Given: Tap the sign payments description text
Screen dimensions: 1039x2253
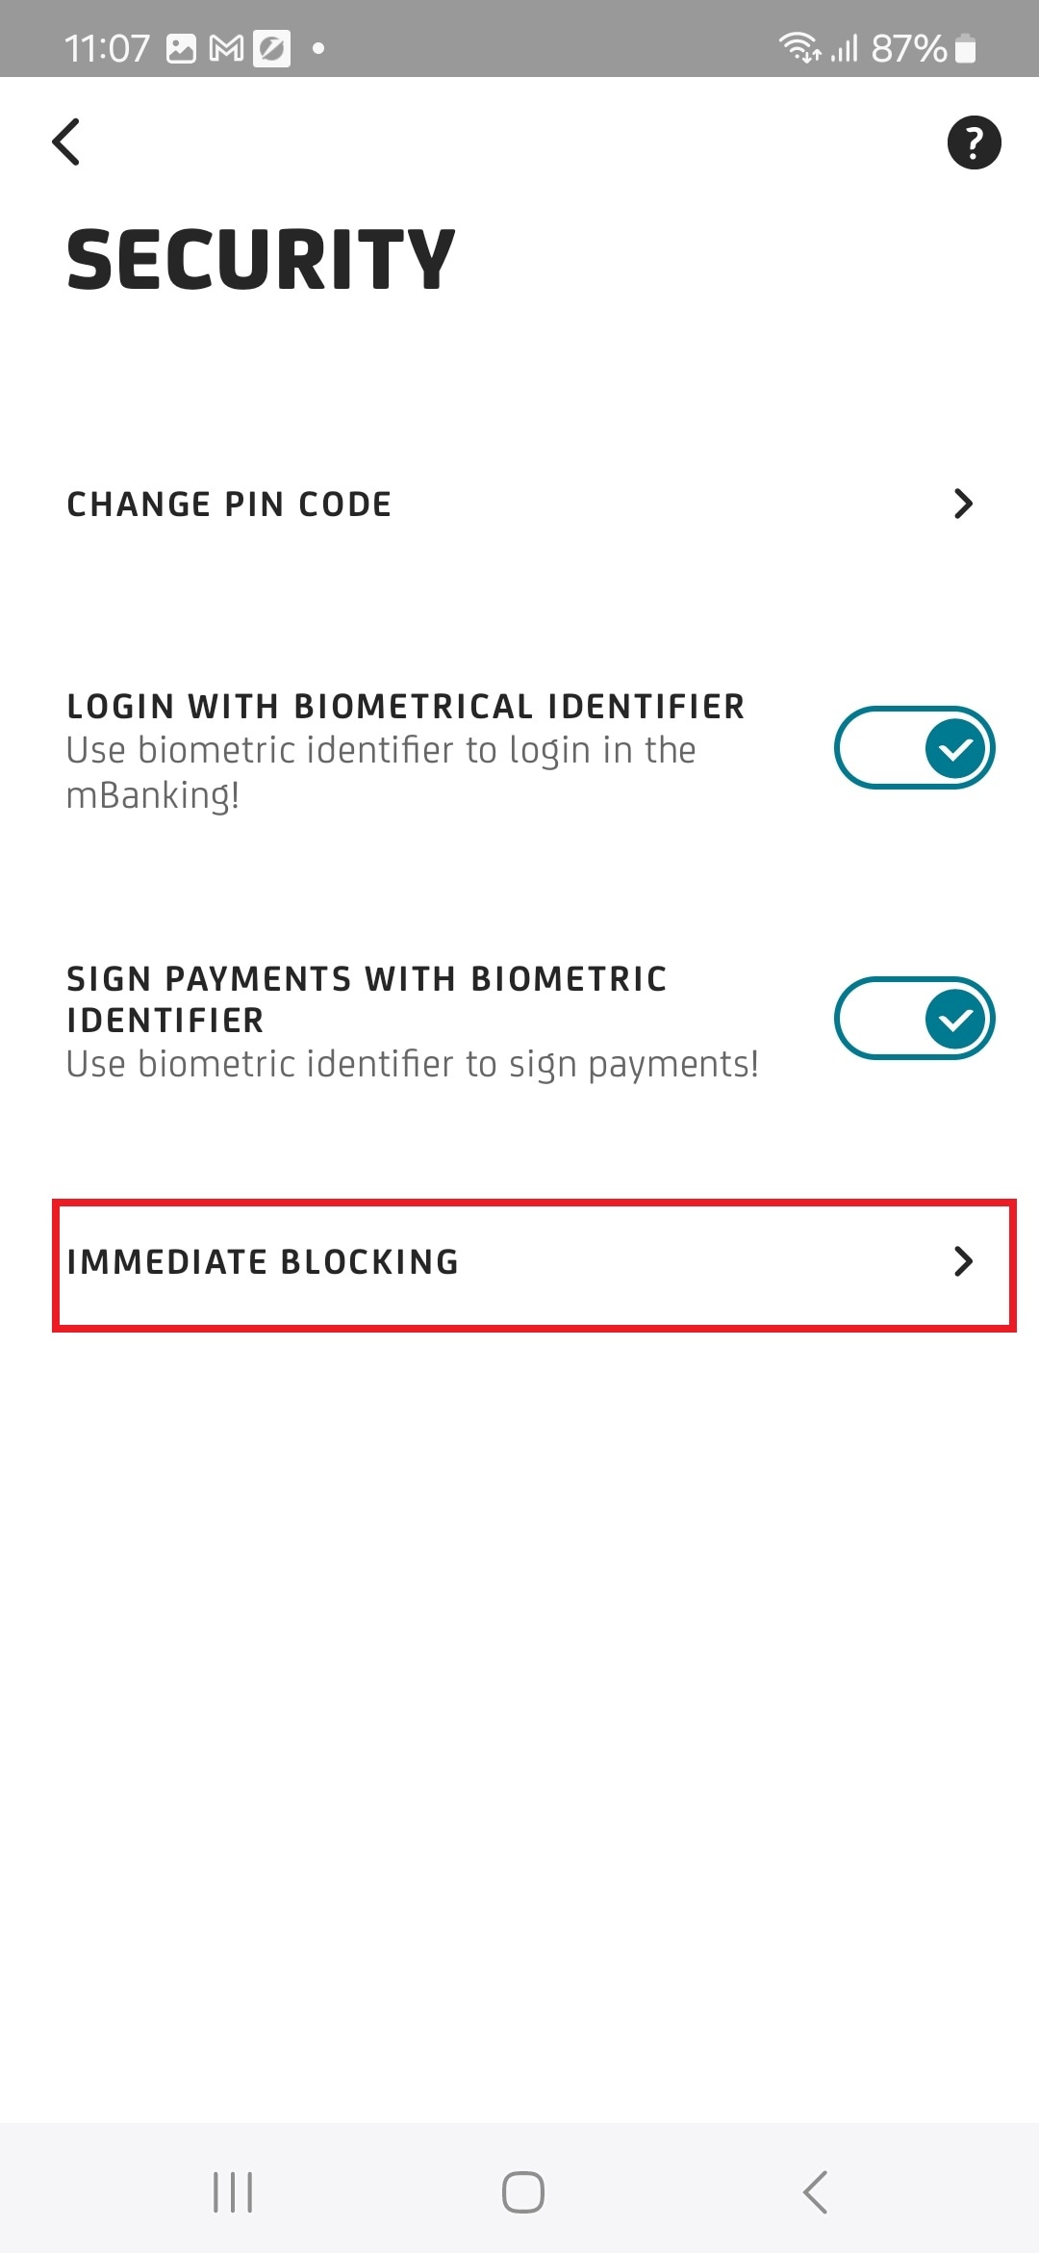Looking at the screenshot, I should pyautogui.click(x=412, y=1065).
